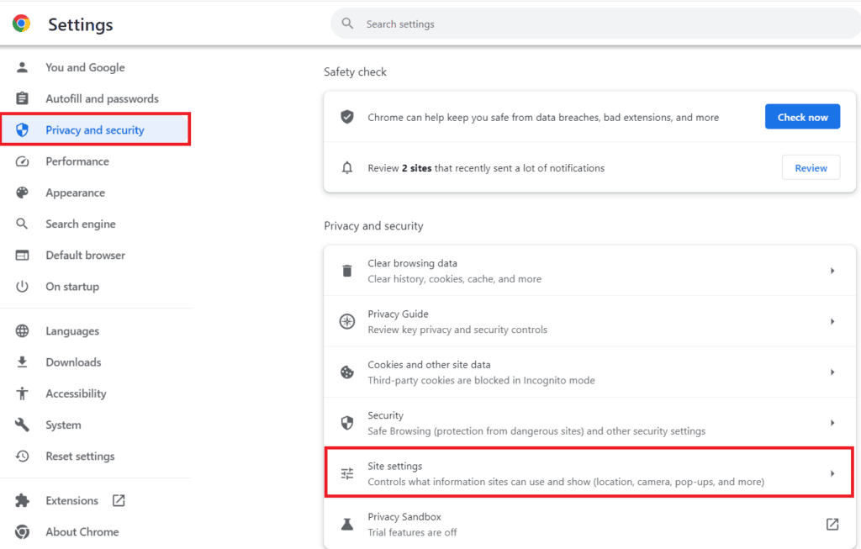Click the Chrome logo icon
861x549 pixels.
[x=21, y=24]
